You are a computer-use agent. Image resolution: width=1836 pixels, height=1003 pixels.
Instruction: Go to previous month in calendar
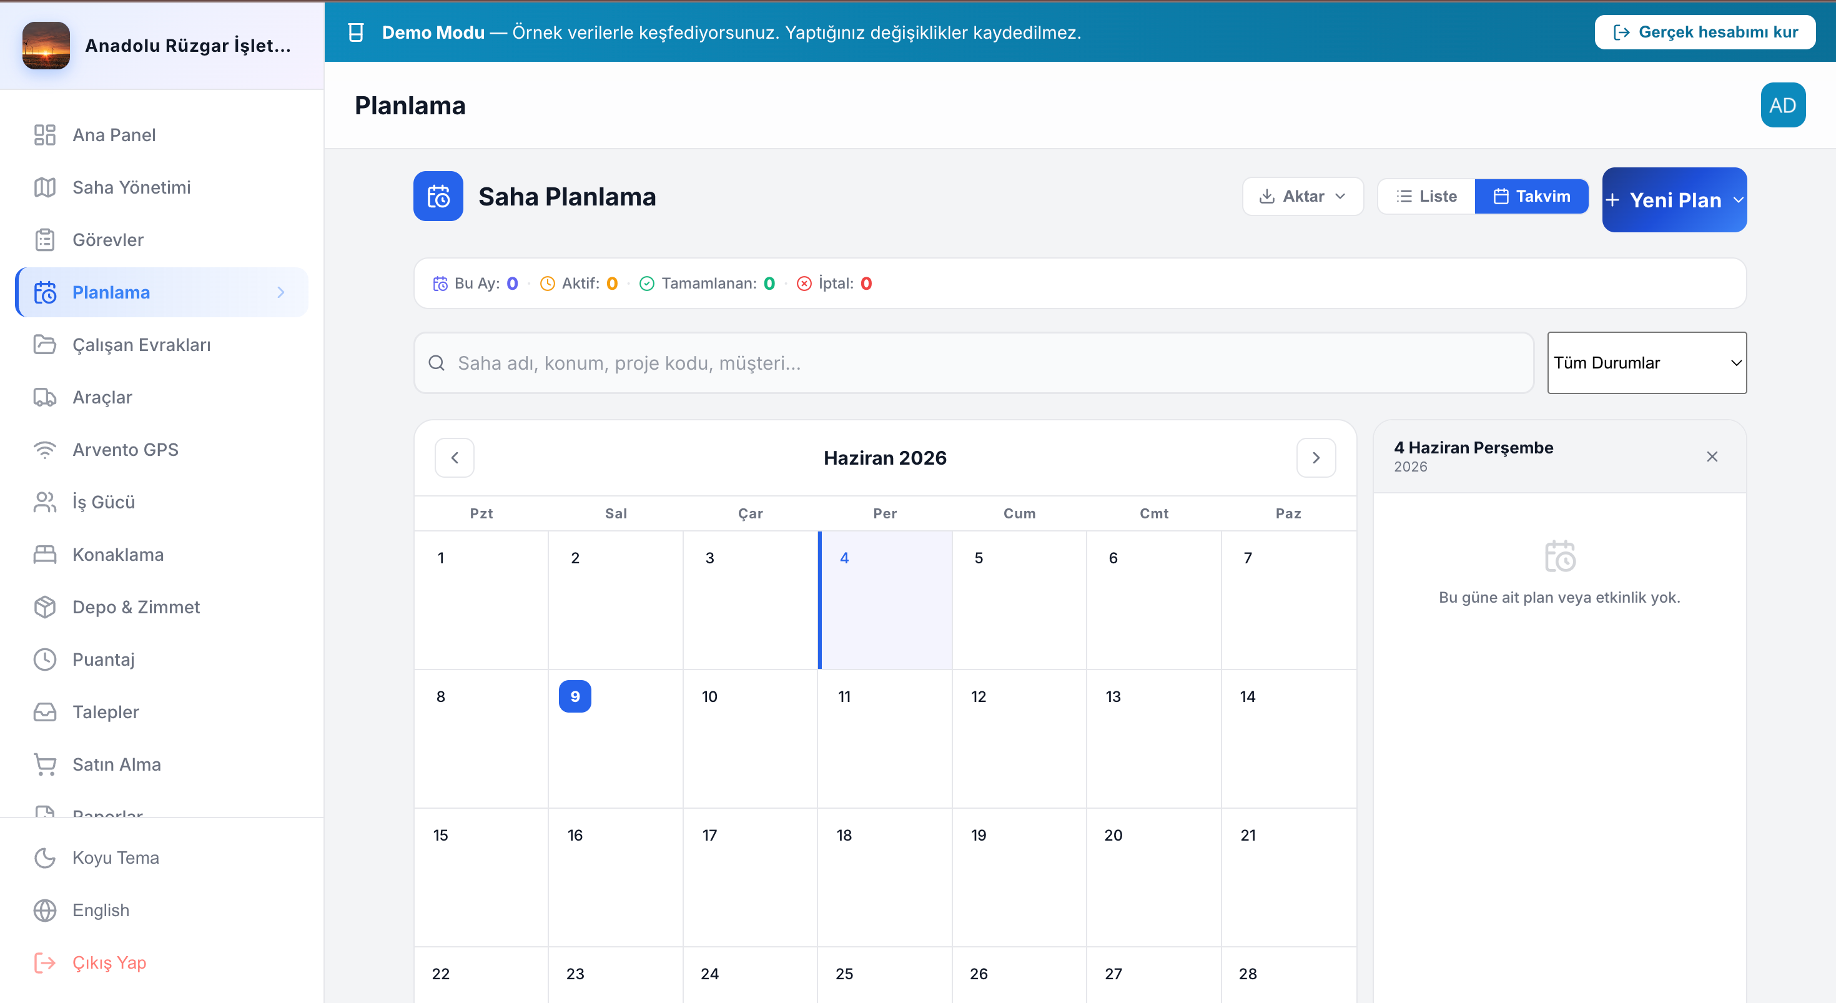pos(455,458)
